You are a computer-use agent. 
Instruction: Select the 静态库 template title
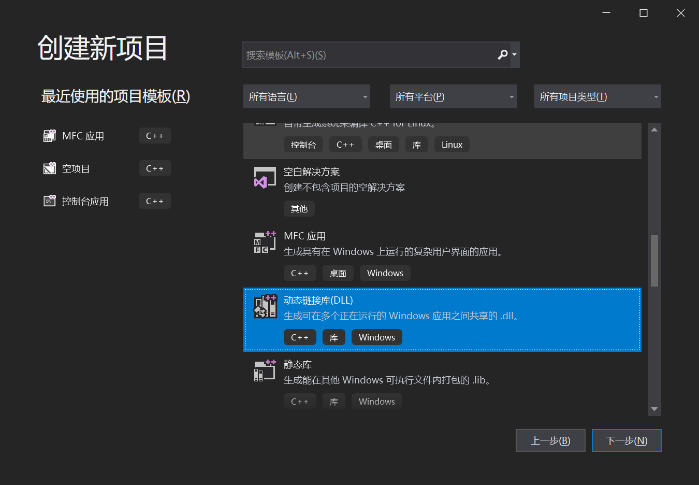point(298,364)
